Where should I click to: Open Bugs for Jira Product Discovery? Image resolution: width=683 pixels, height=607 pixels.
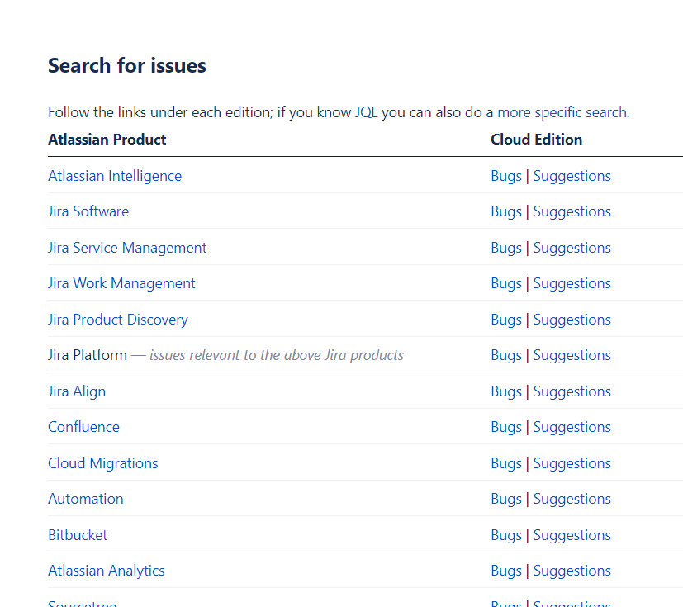coord(506,320)
